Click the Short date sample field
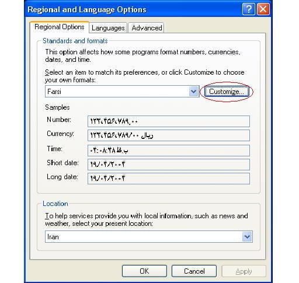 coord(169,165)
